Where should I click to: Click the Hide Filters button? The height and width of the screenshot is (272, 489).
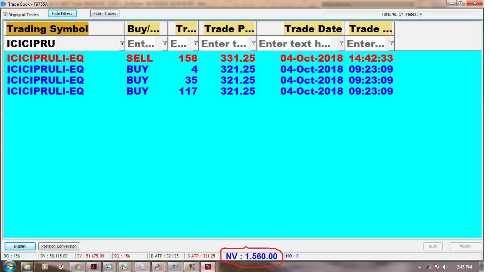(x=62, y=14)
